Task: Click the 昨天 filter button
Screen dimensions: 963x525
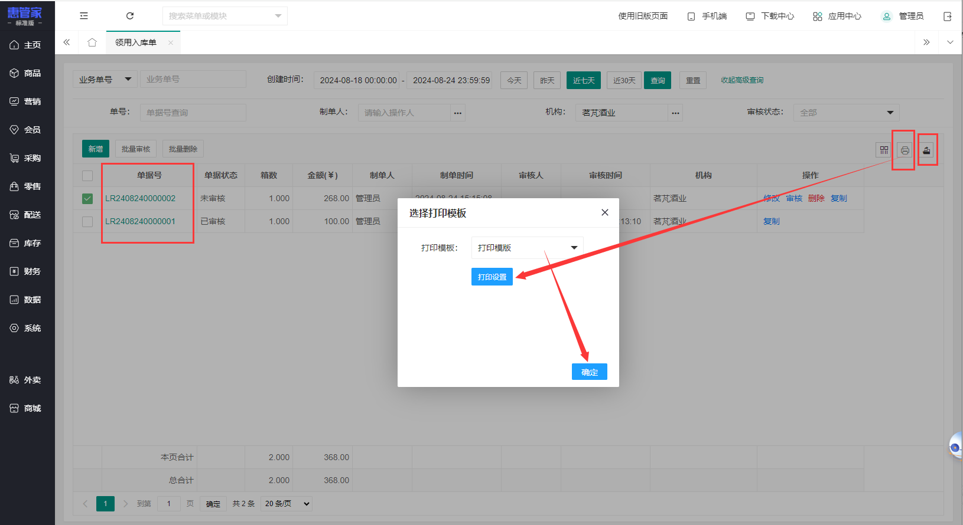Action: pos(547,80)
